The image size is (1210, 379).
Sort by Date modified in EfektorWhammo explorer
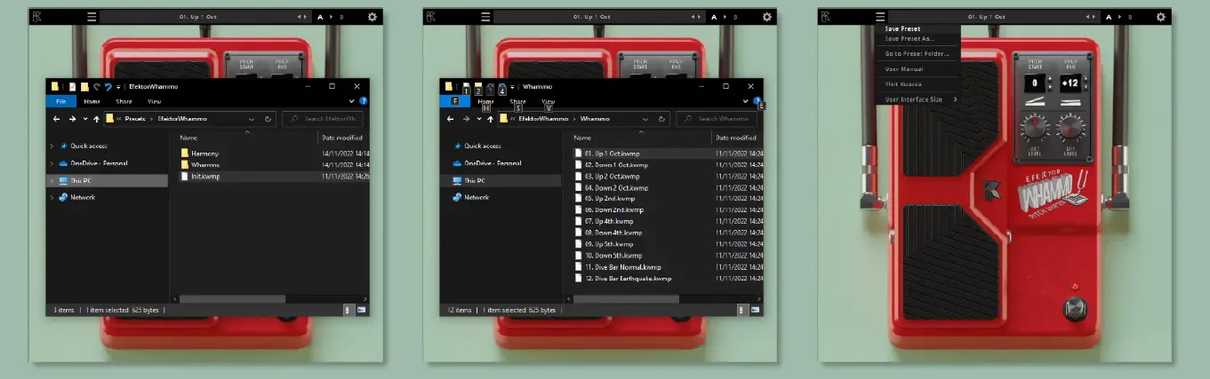(342, 138)
